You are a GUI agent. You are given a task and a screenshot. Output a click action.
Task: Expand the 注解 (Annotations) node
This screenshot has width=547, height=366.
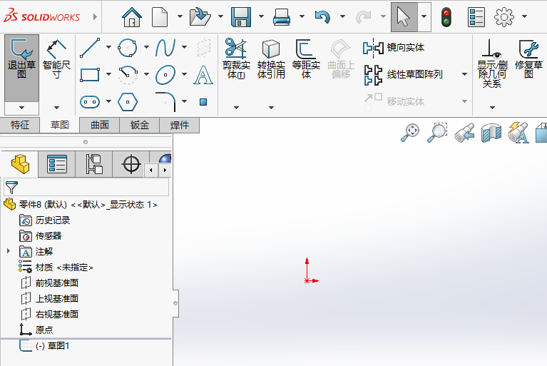9,251
